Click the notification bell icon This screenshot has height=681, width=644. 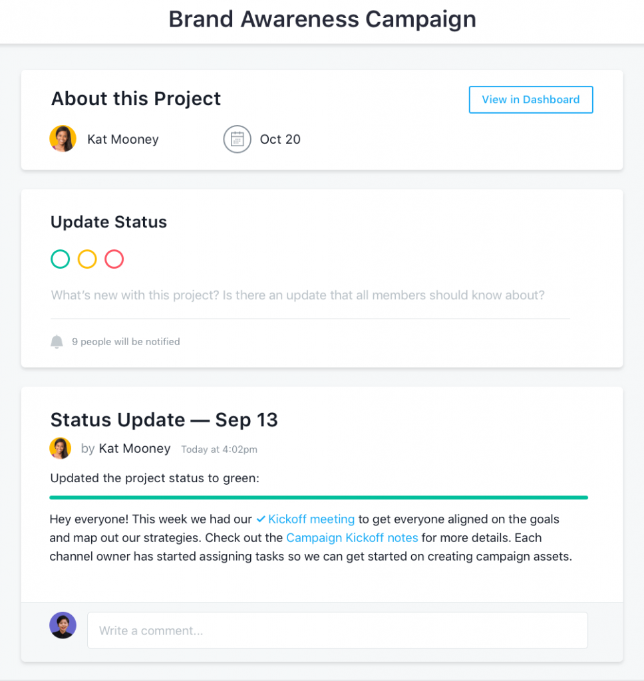pos(57,341)
